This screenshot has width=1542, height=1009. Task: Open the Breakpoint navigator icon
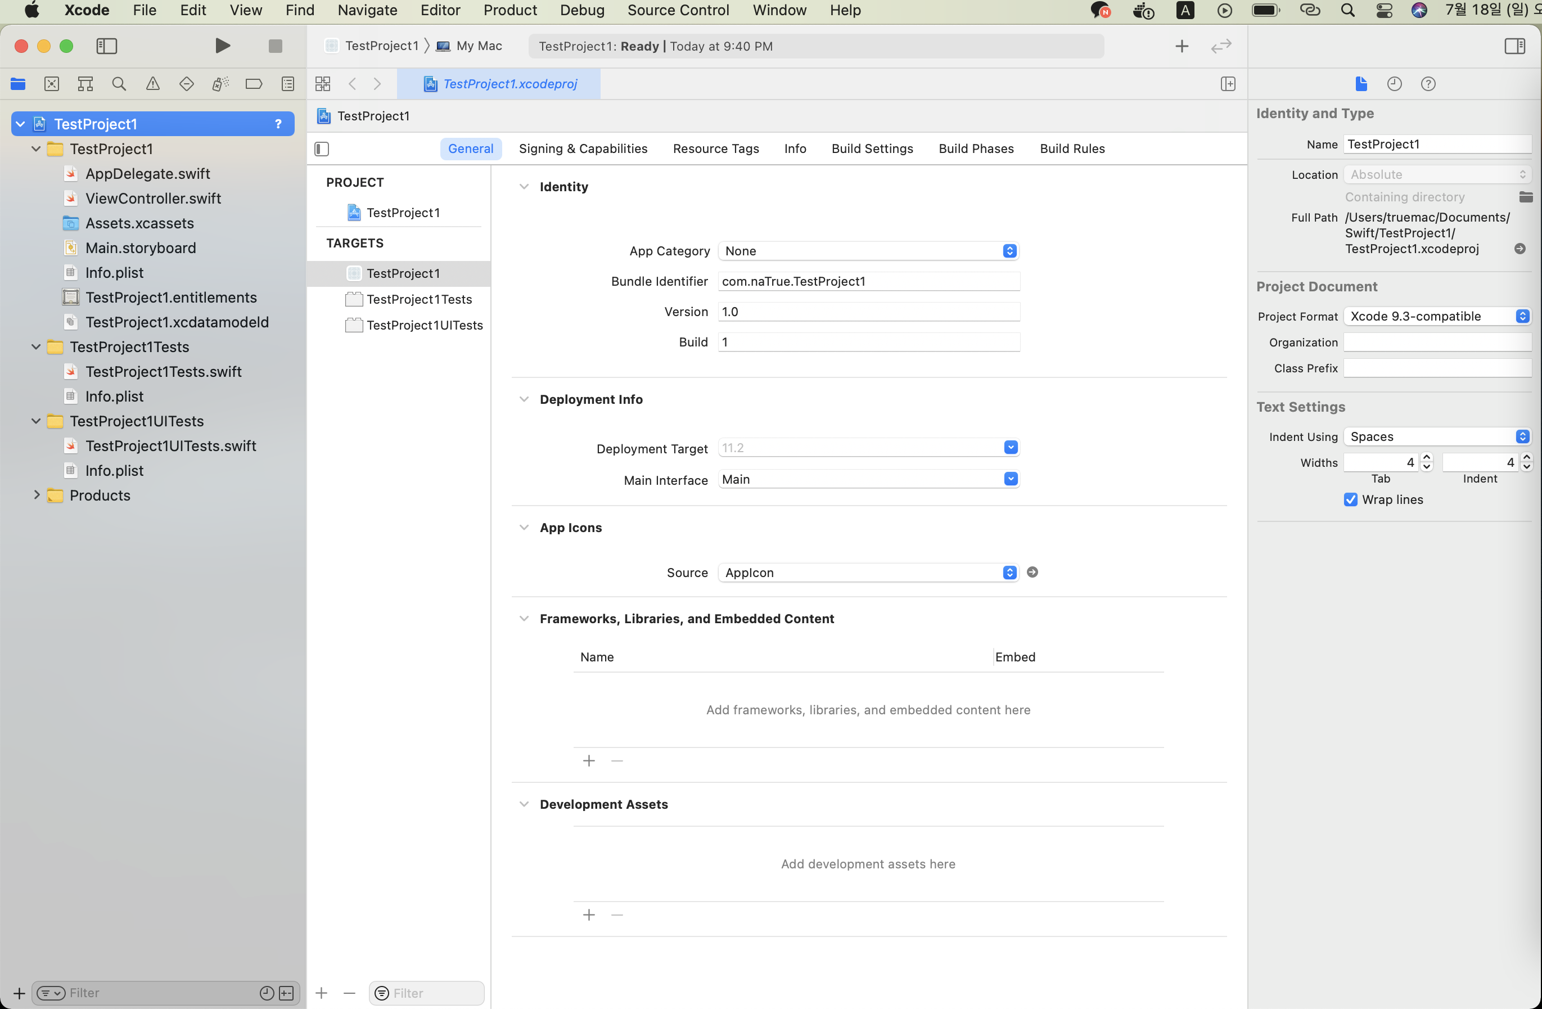point(254,84)
